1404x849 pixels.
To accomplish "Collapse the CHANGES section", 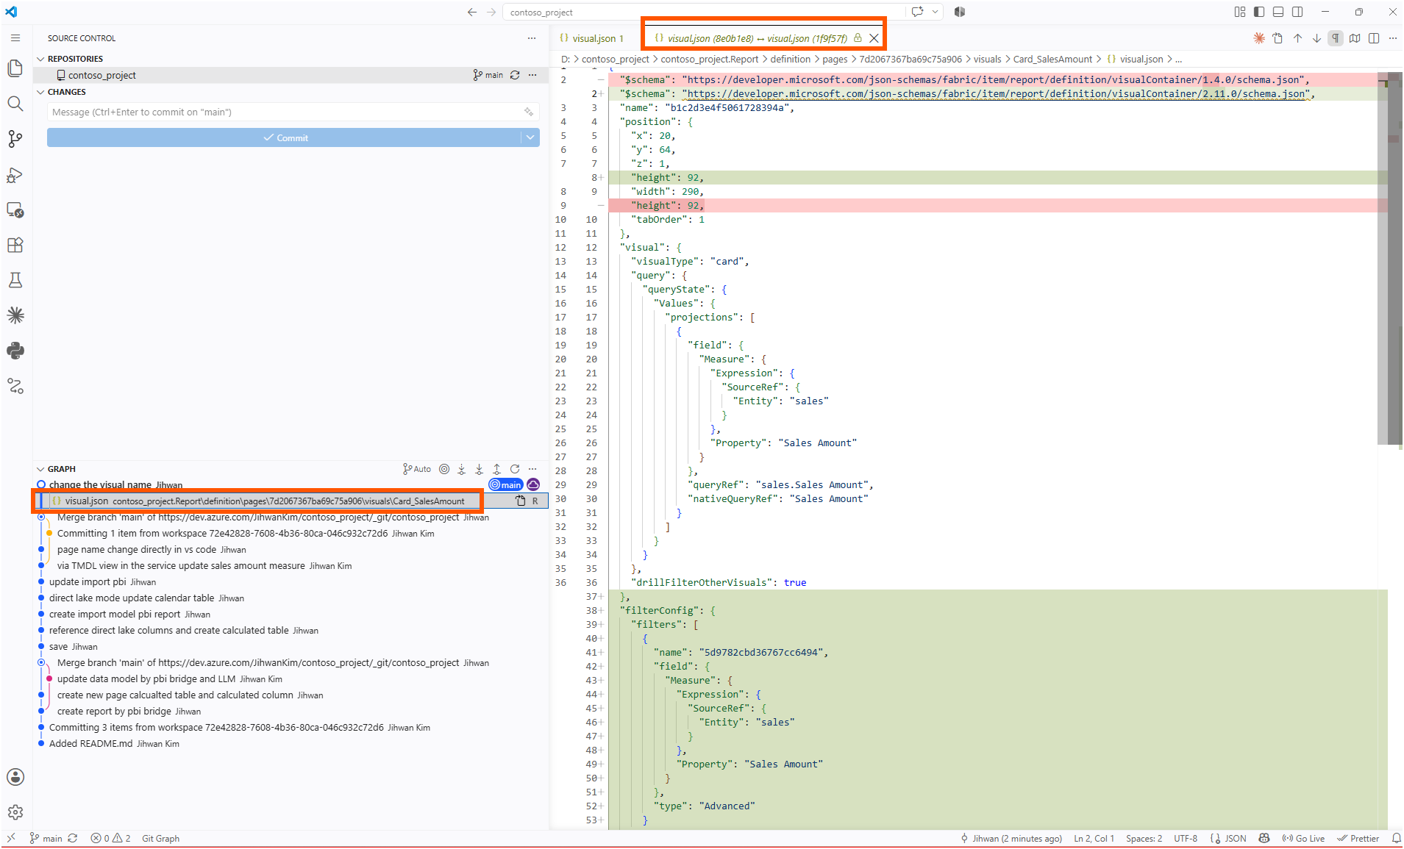I will (x=40, y=92).
